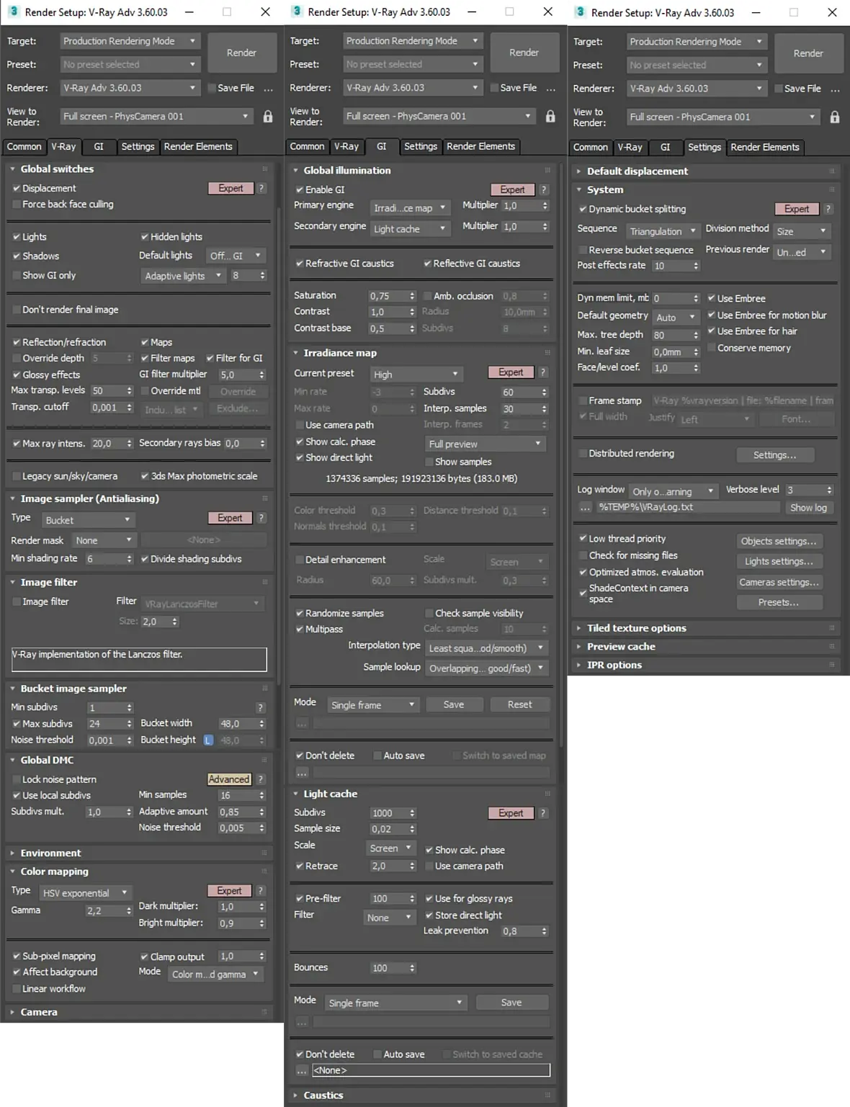Image resolution: width=850 pixels, height=1107 pixels.
Task: Click light cache auto save browse dots
Action: point(302,1070)
